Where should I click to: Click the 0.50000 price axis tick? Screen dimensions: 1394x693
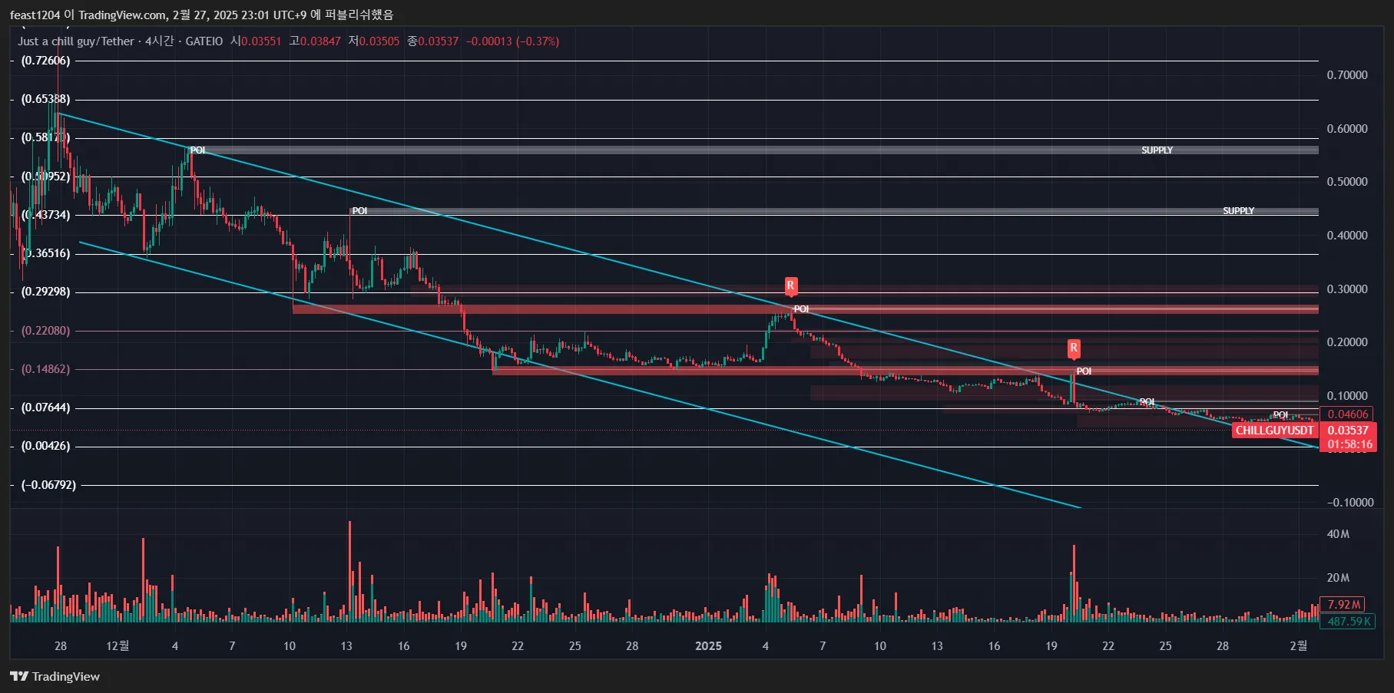click(1347, 182)
